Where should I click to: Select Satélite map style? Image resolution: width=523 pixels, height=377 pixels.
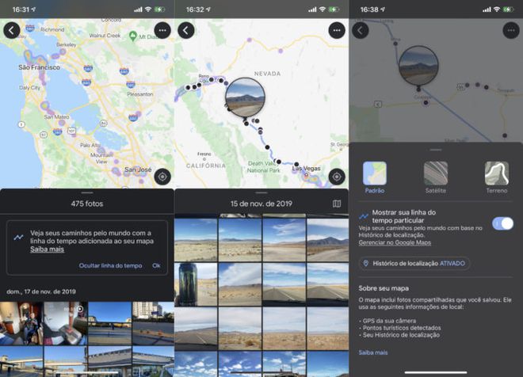pyautogui.click(x=436, y=177)
